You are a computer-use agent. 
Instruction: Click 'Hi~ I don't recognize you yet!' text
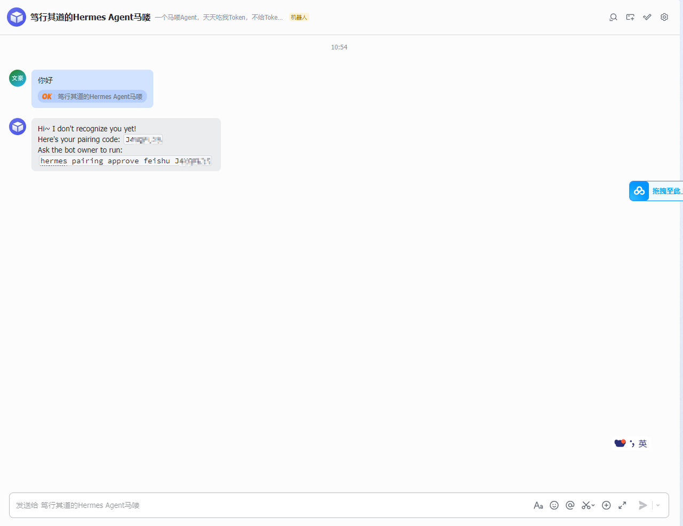[x=87, y=129]
